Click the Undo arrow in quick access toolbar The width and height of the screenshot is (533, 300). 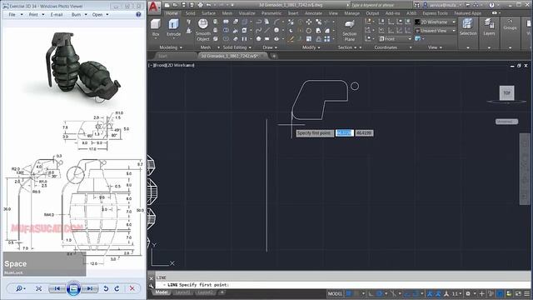click(209, 5)
